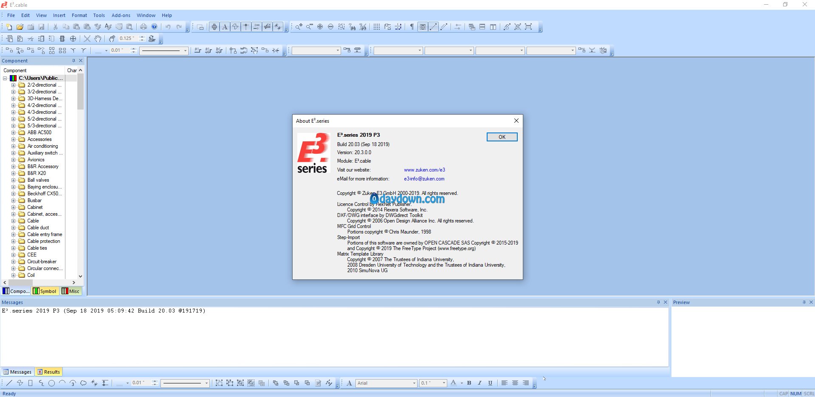
Task: Click the Zoom in magnifier icon
Action: click(x=299, y=27)
